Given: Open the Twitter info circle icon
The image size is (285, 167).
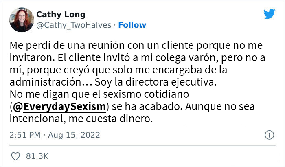Looking at the screenshot, I should [269, 135].
